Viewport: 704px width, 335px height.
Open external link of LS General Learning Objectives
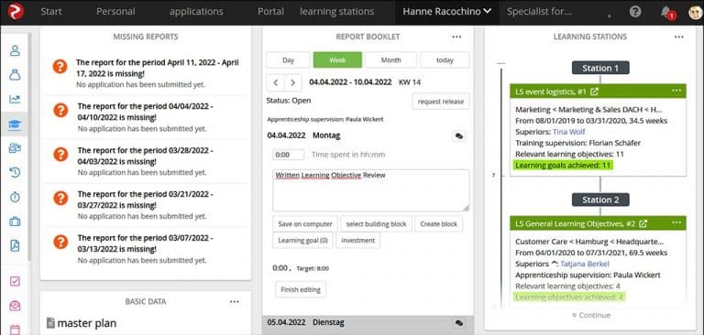coord(643,223)
